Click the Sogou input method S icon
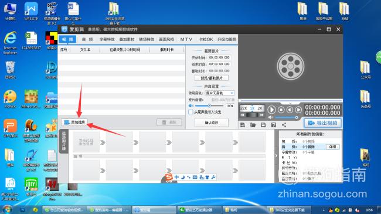381x214 pixels. click(x=169, y=177)
